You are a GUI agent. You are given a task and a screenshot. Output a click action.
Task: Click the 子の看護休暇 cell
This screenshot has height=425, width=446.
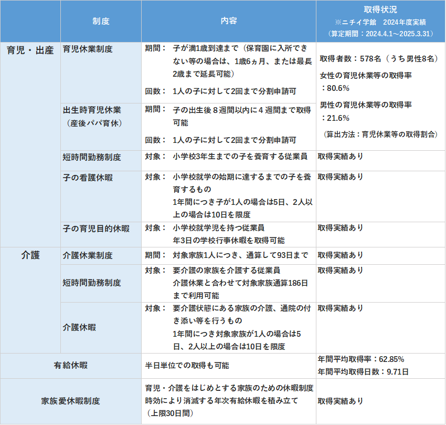click(88, 178)
